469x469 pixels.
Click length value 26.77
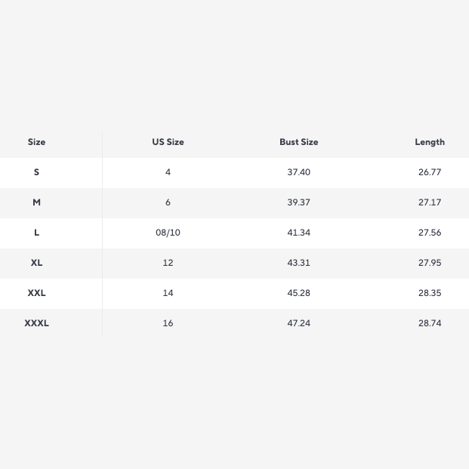pyautogui.click(x=429, y=172)
